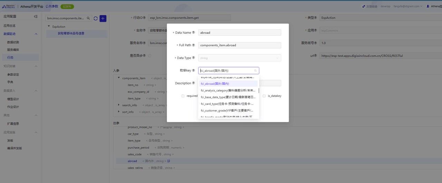Add a new action with the plus button
Screen dimensions: 442x183
click(103, 18)
